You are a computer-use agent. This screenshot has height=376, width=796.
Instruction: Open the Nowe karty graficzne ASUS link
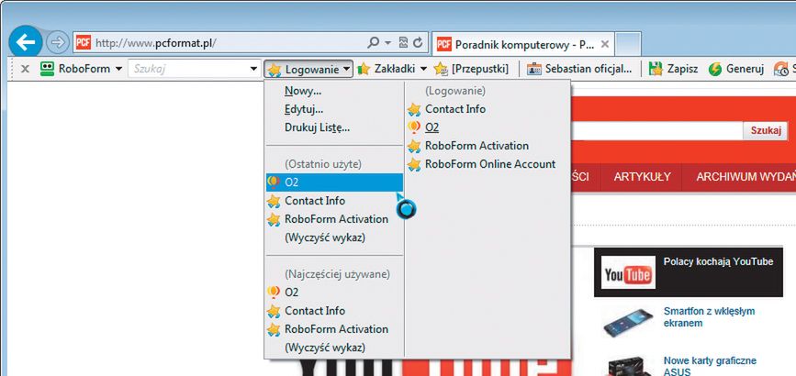[x=710, y=366]
